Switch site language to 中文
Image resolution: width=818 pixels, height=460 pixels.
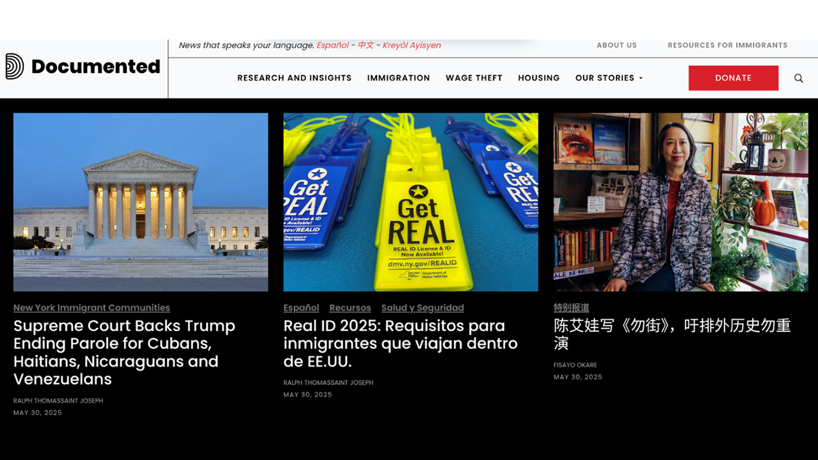pyautogui.click(x=366, y=46)
